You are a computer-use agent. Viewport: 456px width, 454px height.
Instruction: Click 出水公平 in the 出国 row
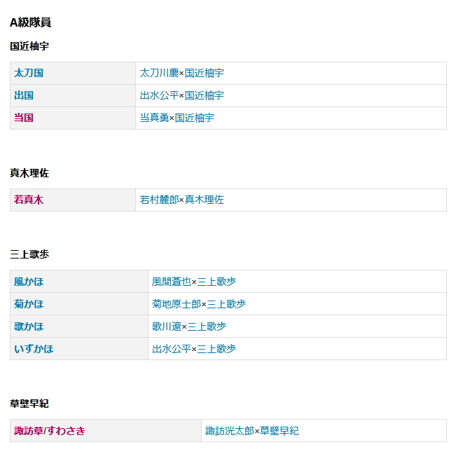159,95
